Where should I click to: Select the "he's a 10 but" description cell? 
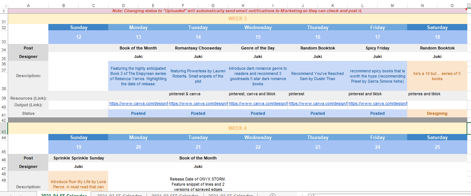pyautogui.click(x=437, y=76)
